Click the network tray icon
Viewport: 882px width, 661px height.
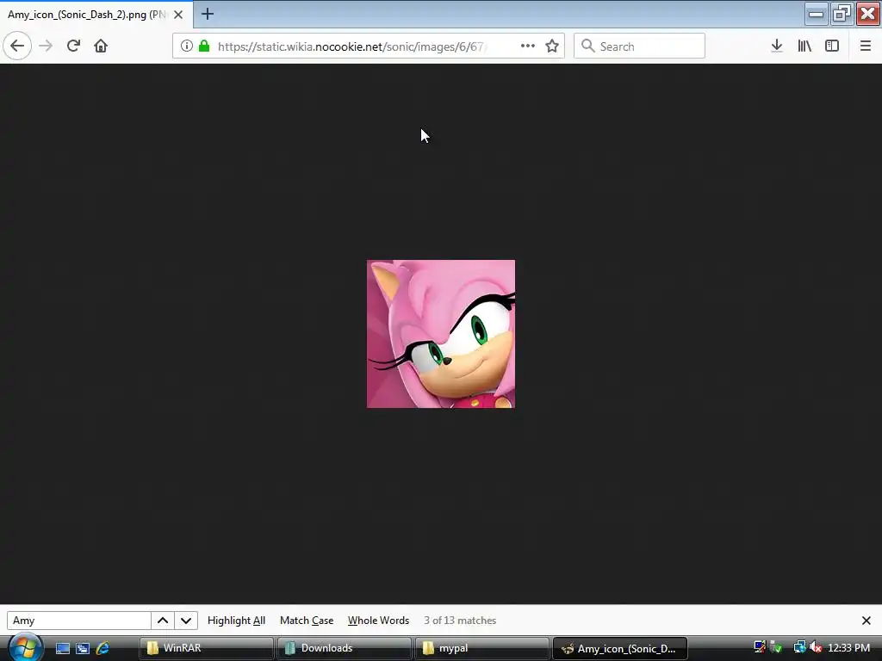[799, 647]
